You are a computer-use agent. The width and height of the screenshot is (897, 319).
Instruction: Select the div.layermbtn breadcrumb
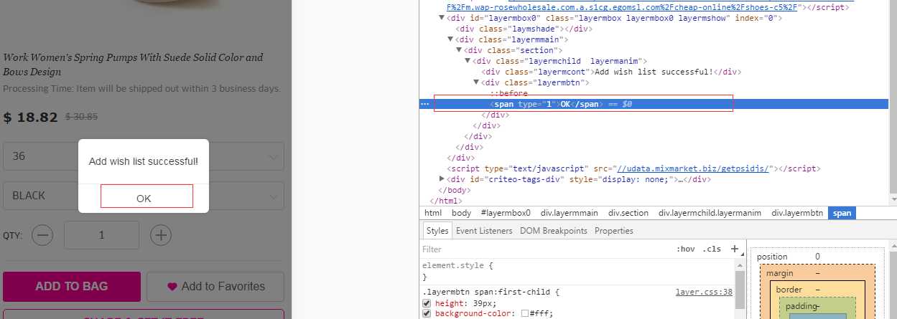[x=797, y=213]
